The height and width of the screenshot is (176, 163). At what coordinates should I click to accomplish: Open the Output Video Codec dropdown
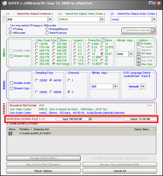click(x=102, y=19)
